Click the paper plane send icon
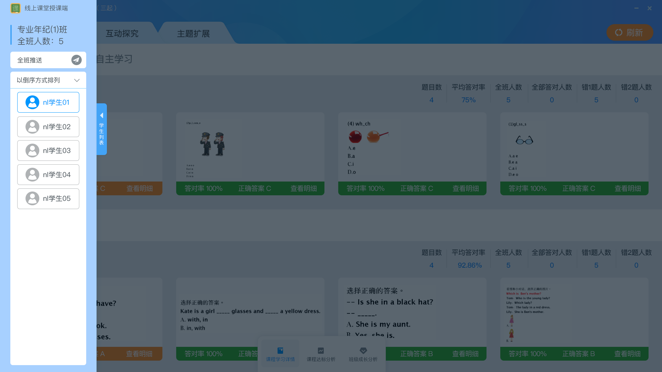Image resolution: width=662 pixels, height=372 pixels. pyautogui.click(x=77, y=60)
